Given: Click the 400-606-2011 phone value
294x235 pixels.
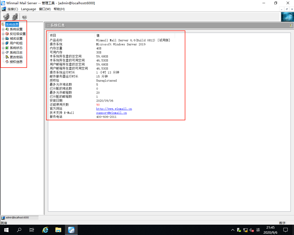Looking at the screenshot, I should coord(106,117).
